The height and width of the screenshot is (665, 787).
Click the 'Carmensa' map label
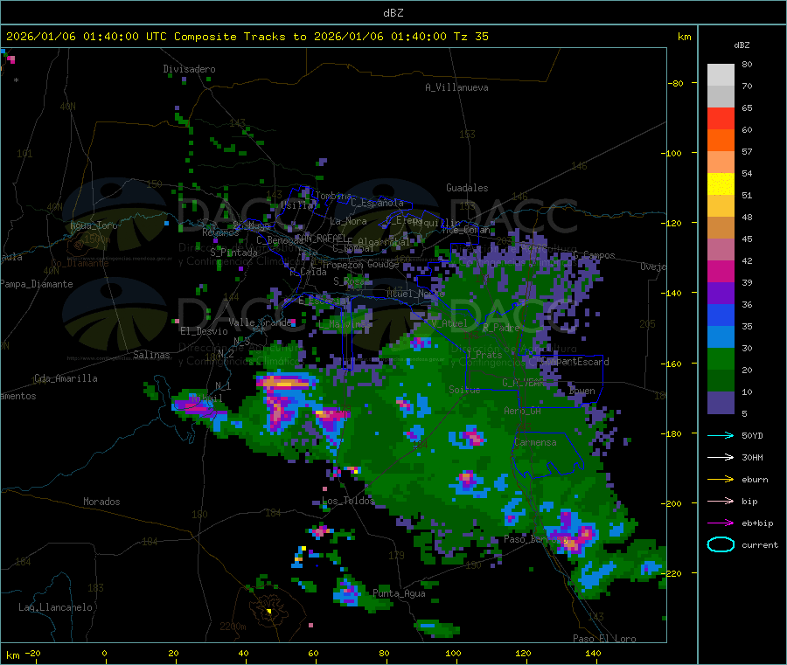pos(535,442)
